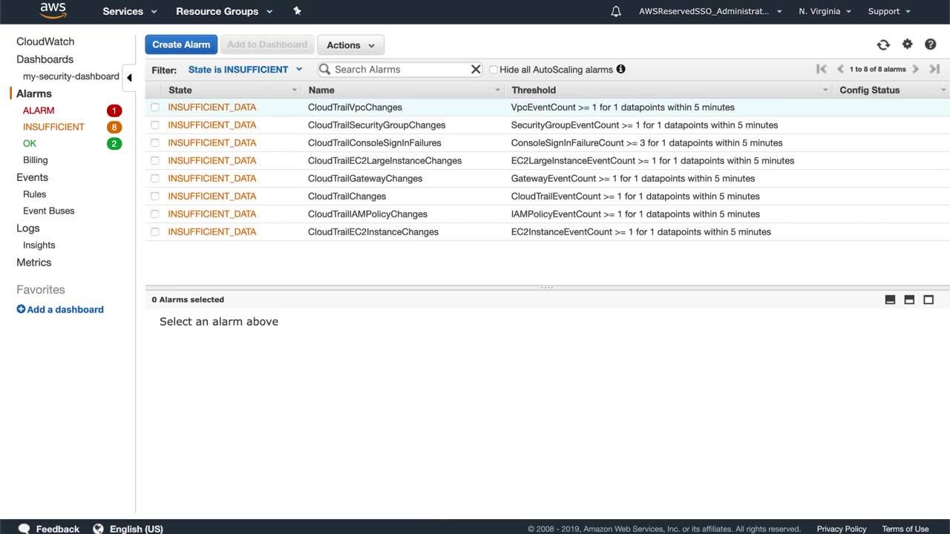Check Hide all AutoScaling alarms

point(493,70)
